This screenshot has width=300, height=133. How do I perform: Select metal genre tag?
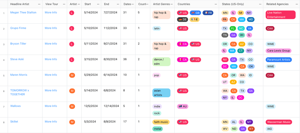point(157,129)
